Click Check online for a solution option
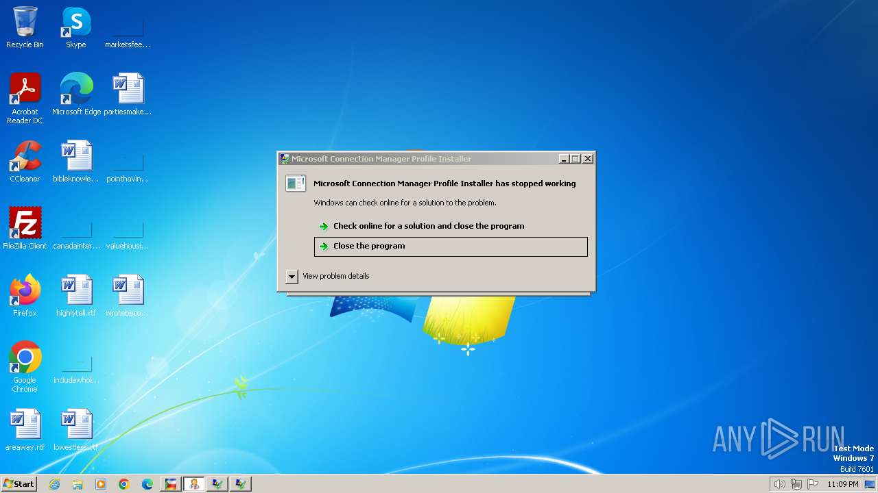The height and width of the screenshot is (493, 878). click(451, 226)
